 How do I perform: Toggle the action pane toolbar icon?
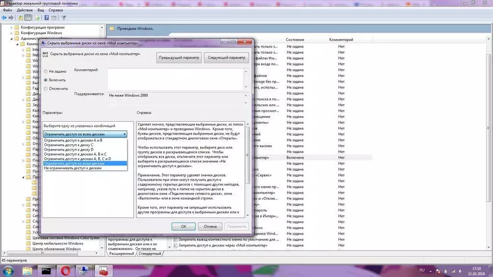coord(54,18)
